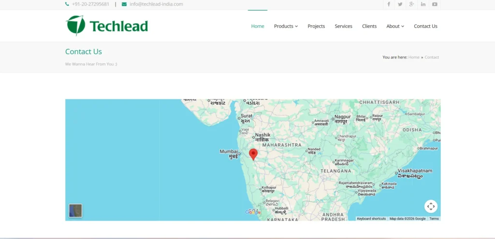This screenshot has height=239, width=495.
Task: Click the Kakinada label on map
Action: coord(389,185)
